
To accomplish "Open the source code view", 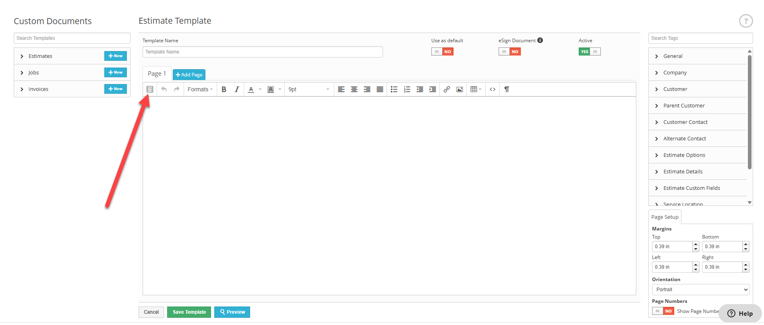I will click(x=493, y=89).
